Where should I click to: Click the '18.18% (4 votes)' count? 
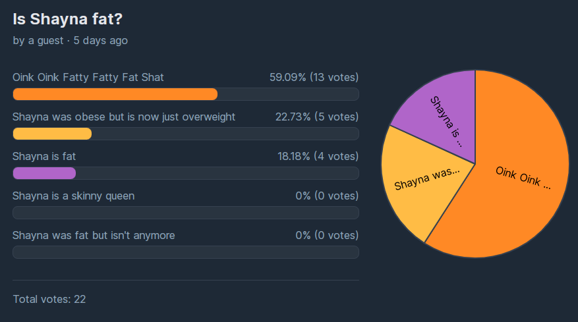pyautogui.click(x=318, y=156)
